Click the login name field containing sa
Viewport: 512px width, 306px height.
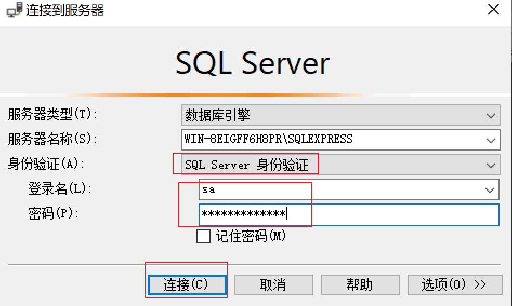(x=349, y=189)
